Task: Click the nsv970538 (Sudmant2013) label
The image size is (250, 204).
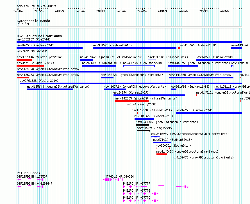Action: click(215, 57)
